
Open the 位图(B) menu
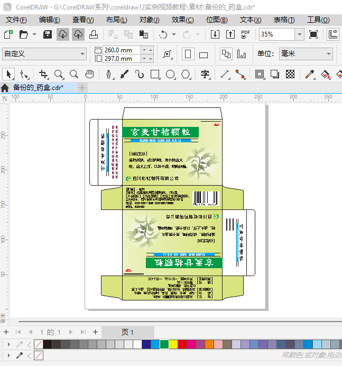[217, 20]
